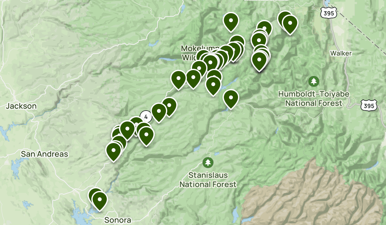Click the 395 shield beside Humboldt-Toiyabe label
The width and height of the screenshot is (386, 225).
pos(367,105)
